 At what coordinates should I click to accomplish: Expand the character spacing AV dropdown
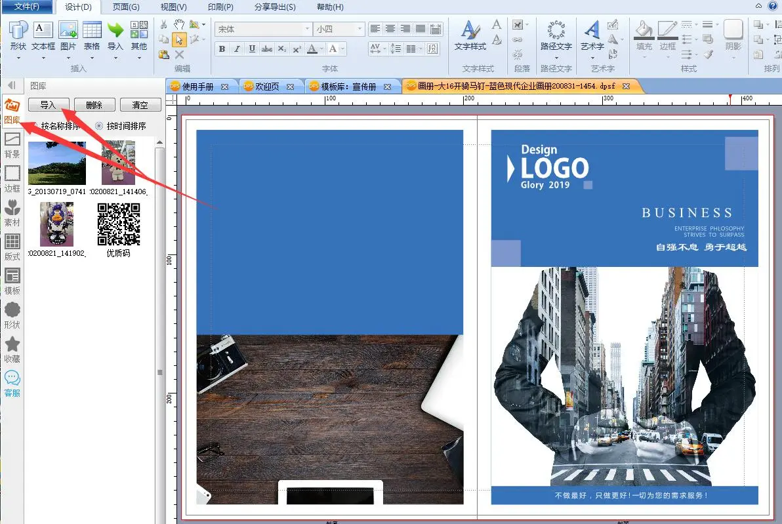pyautogui.click(x=384, y=49)
